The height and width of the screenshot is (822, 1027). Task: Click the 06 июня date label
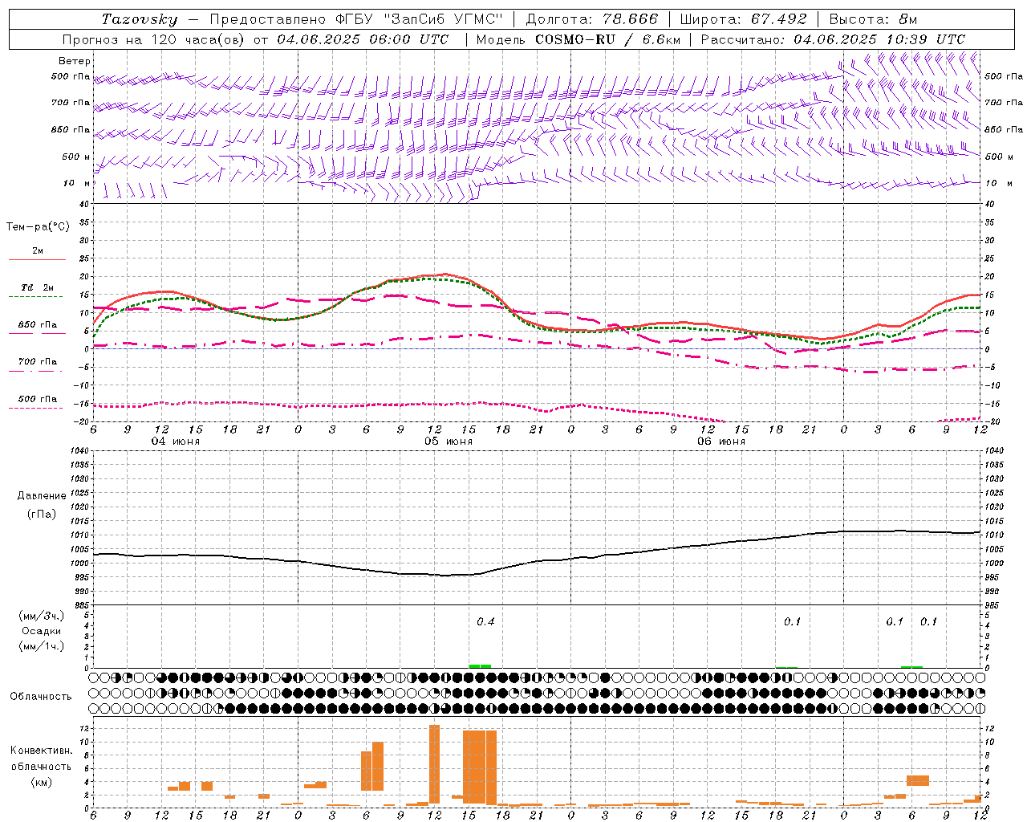coord(721,442)
